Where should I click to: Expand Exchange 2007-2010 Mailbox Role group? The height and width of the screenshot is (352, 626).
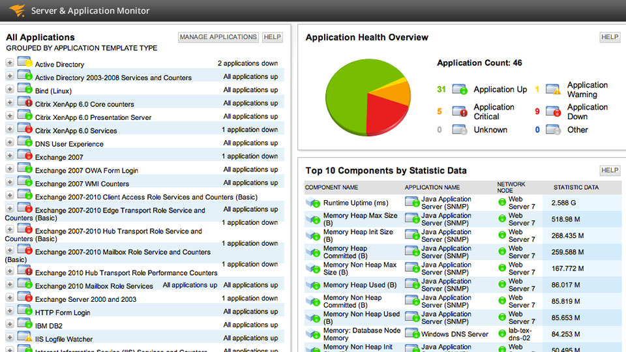point(10,250)
